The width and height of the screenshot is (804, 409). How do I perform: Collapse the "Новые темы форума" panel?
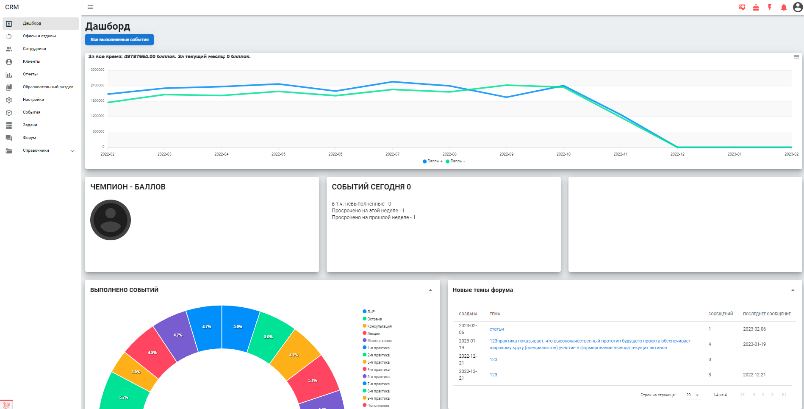click(793, 290)
